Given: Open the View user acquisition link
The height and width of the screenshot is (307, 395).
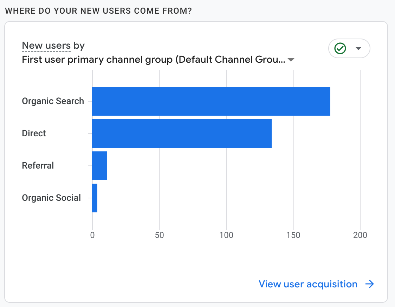Looking at the screenshot, I should 308,284.
